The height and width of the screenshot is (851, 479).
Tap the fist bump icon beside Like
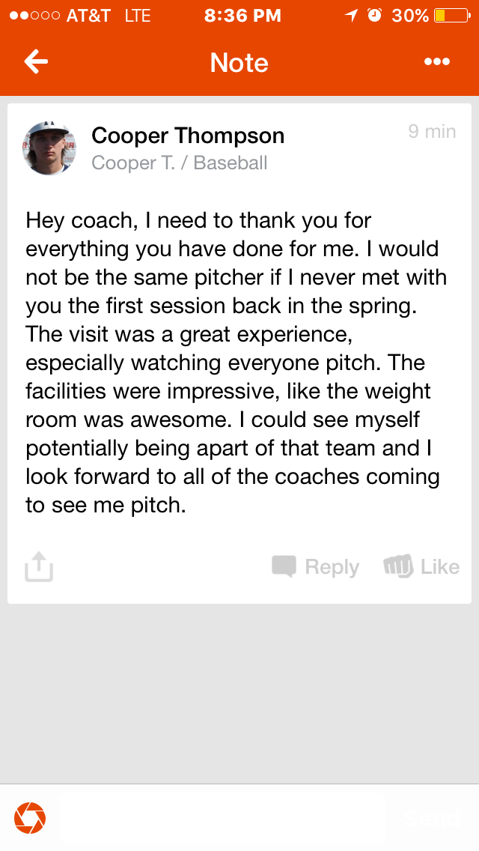398,566
